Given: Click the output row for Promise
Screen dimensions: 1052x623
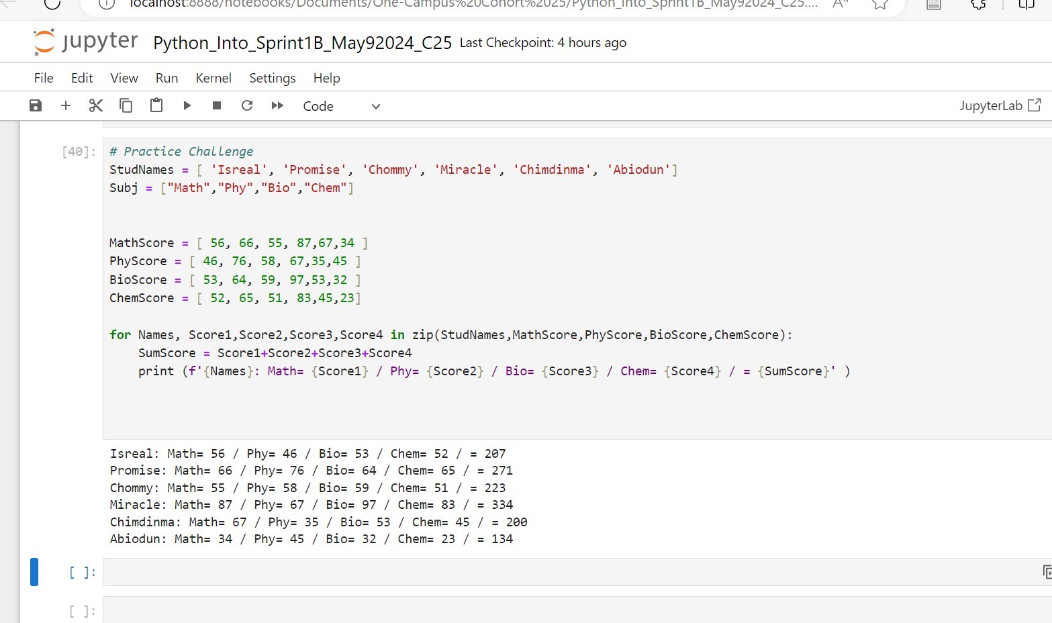Looking at the screenshot, I should pos(312,471).
